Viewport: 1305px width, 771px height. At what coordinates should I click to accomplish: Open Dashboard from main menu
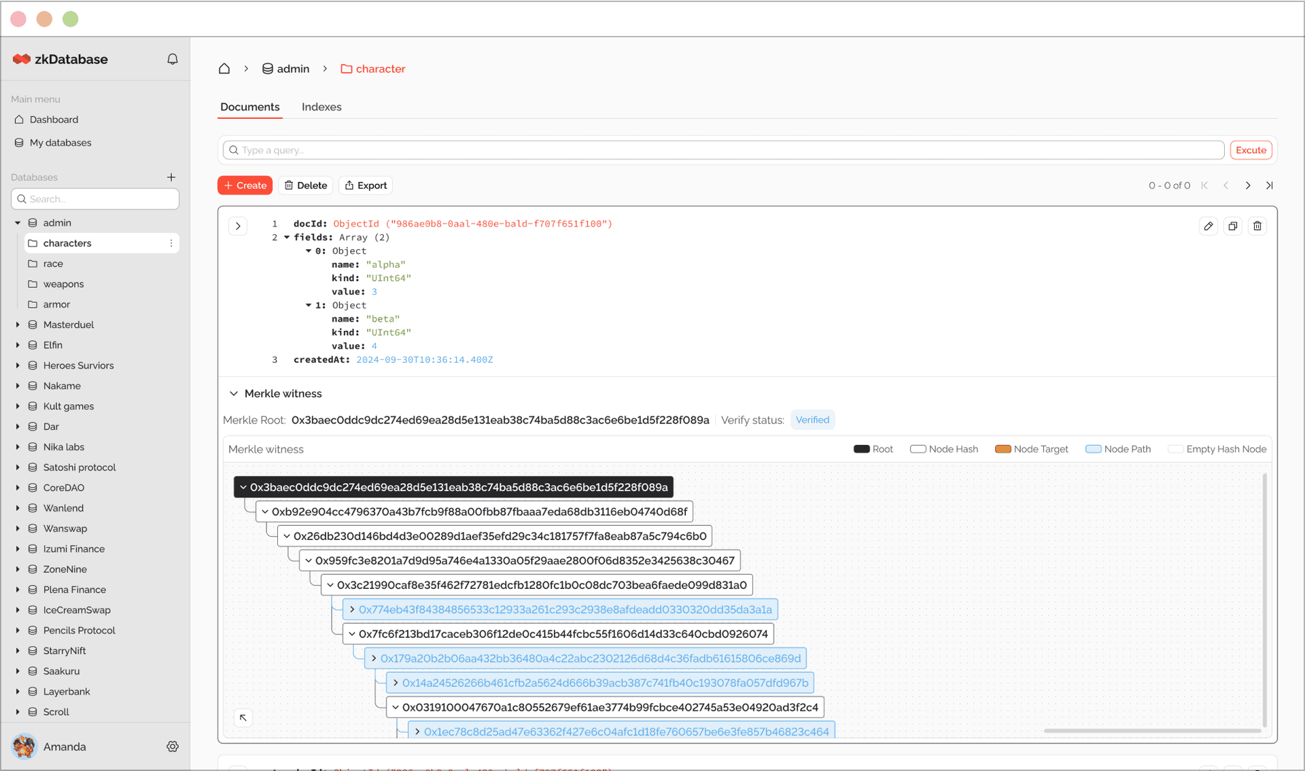54,120
